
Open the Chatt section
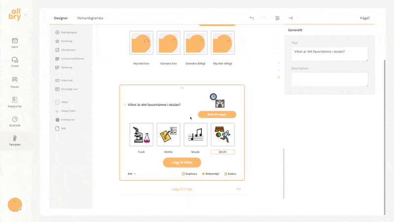(15, 62)
